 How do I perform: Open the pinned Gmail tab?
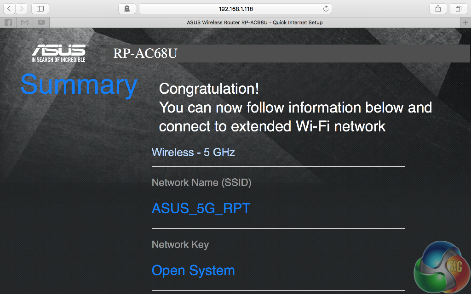pyautogui.click(x=25, y=23)
